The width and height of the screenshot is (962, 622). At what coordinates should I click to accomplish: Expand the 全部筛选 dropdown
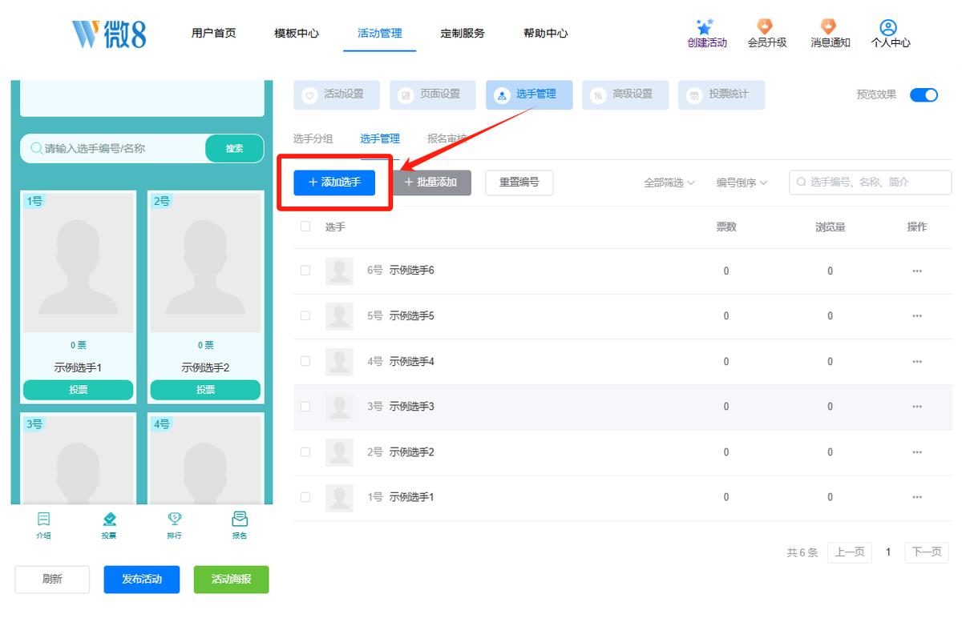[x=669, y=183]
